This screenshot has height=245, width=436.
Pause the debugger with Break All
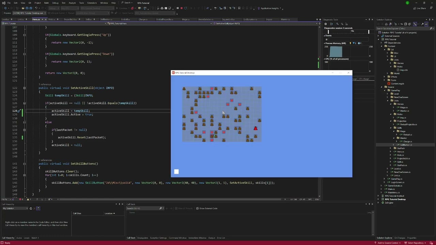click(177, 8)
